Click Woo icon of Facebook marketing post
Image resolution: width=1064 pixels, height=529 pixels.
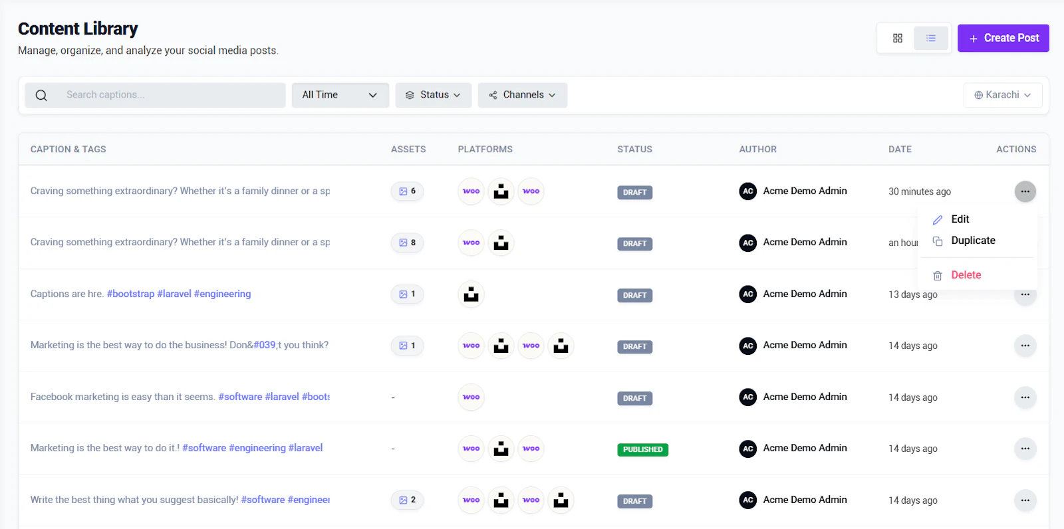tap(471, 397)
